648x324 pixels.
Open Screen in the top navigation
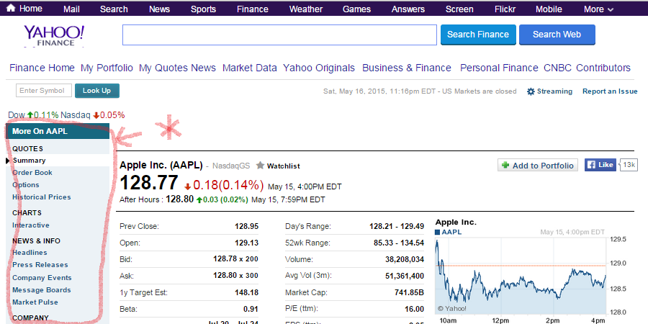pyautogui.click(x=459, y=9)
